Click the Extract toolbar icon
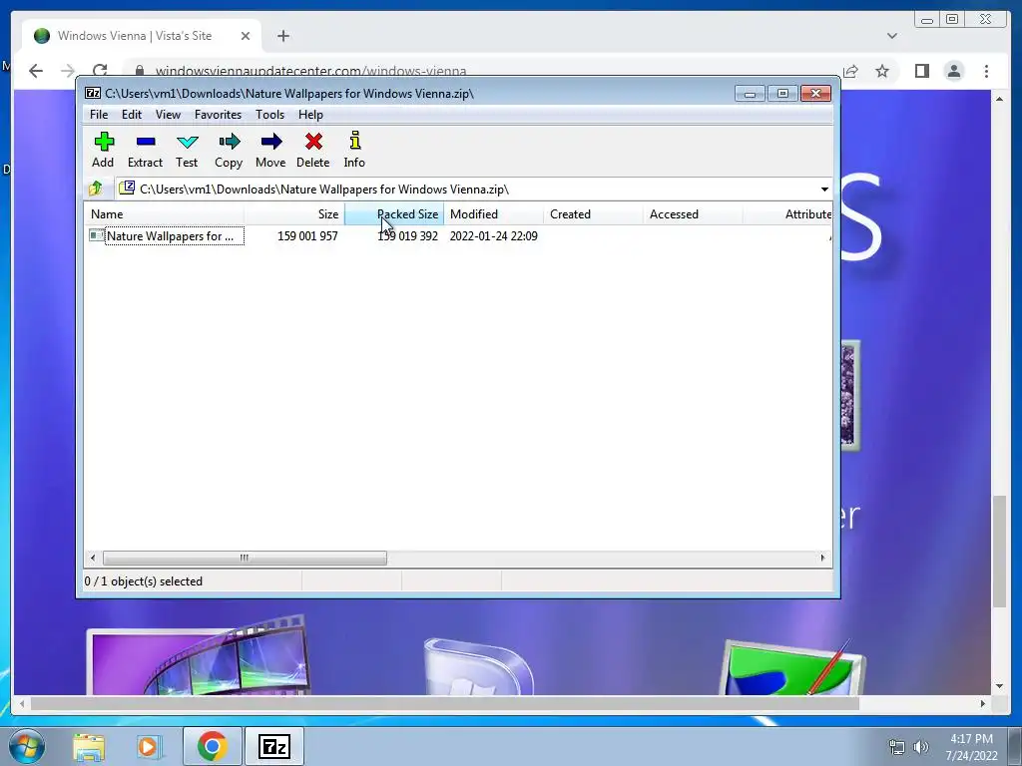 click(x=145, y=151)
